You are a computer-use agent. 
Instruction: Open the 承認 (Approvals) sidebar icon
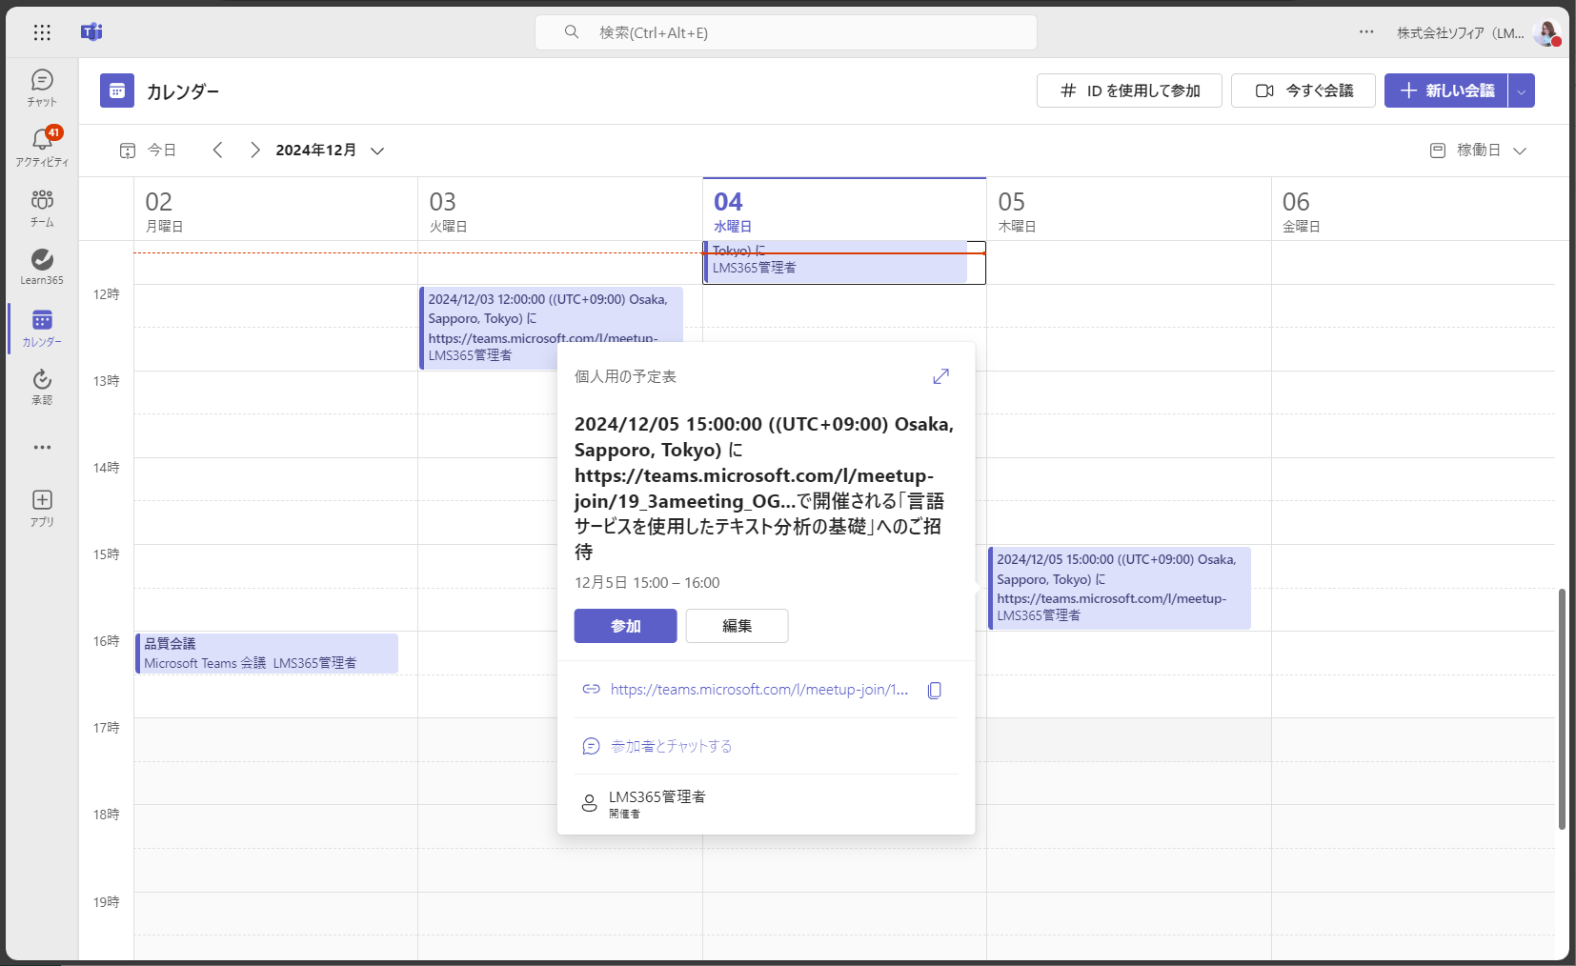42,387
